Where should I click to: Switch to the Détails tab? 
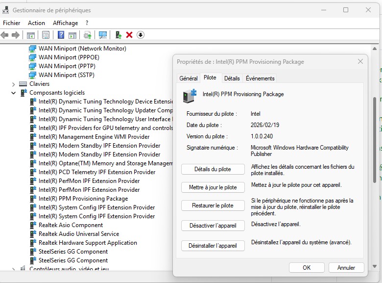[x=232, y=78]
